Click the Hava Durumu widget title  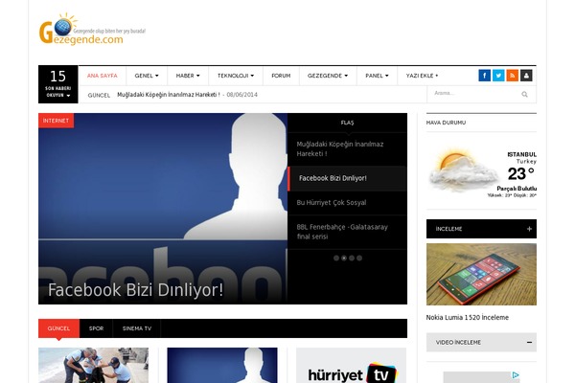click(x=446, y=123)
